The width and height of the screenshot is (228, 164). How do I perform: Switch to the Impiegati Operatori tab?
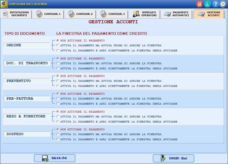144,14
